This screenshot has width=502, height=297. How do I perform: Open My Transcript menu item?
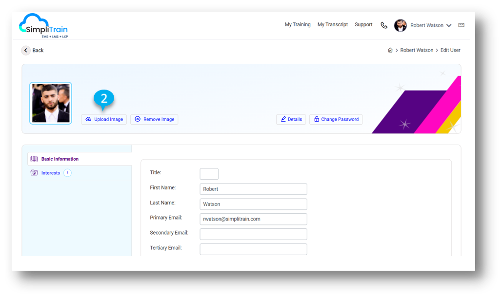333,25
